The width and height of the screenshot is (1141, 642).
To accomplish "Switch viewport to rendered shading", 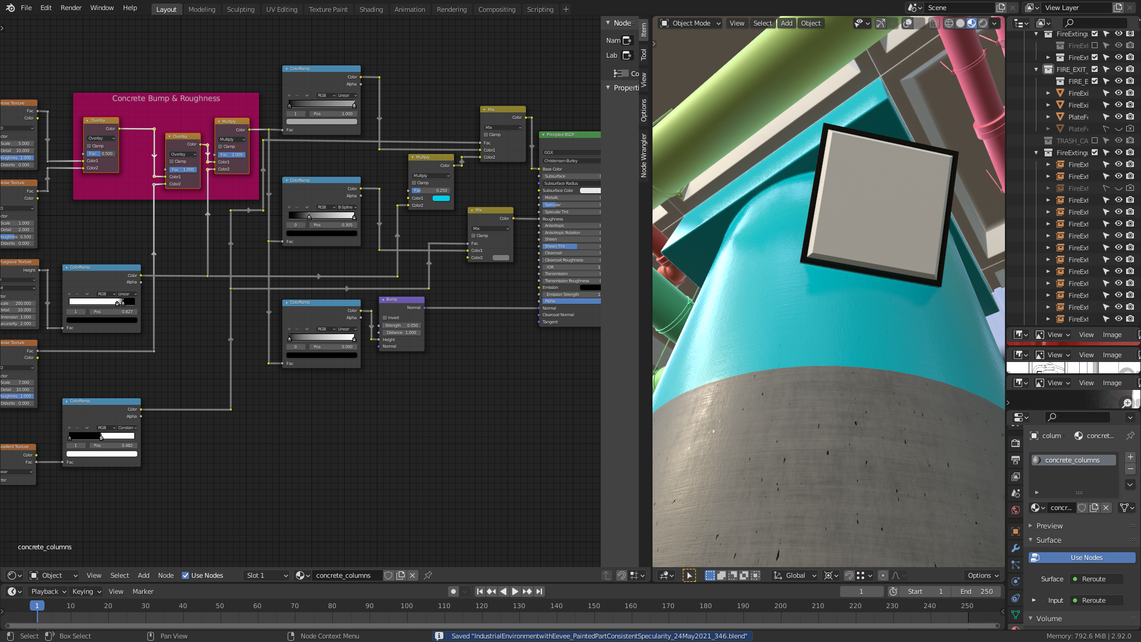I will tap(983, 23).
